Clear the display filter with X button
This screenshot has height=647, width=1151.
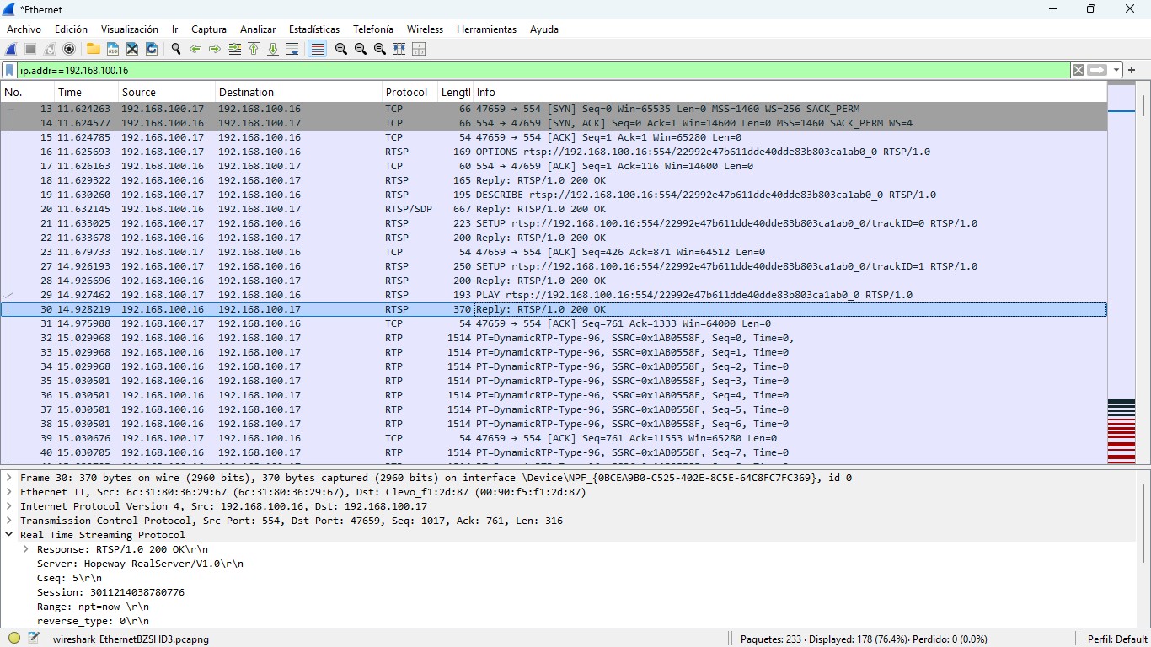coord(1078,70)
